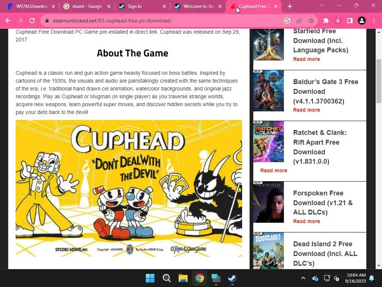The width and height of the screenshot is (382, 287).
Task: Close the Welcome to Steam tab
Action: [x=220, y=6]
